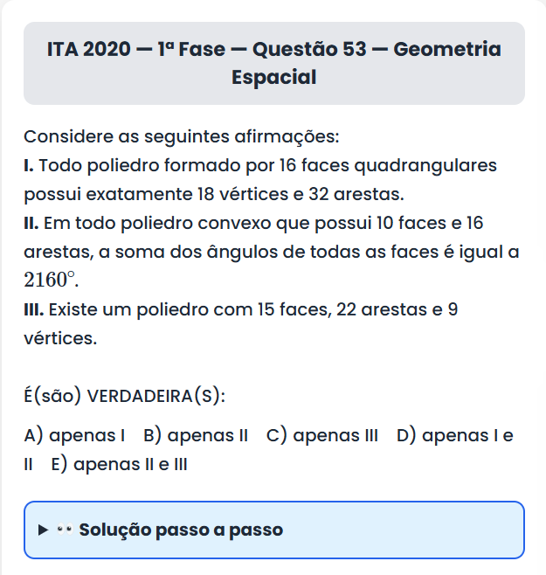Click the word "Espacial" in the header
This screenshot has width=546, height=575.
(x=273, y=77)
